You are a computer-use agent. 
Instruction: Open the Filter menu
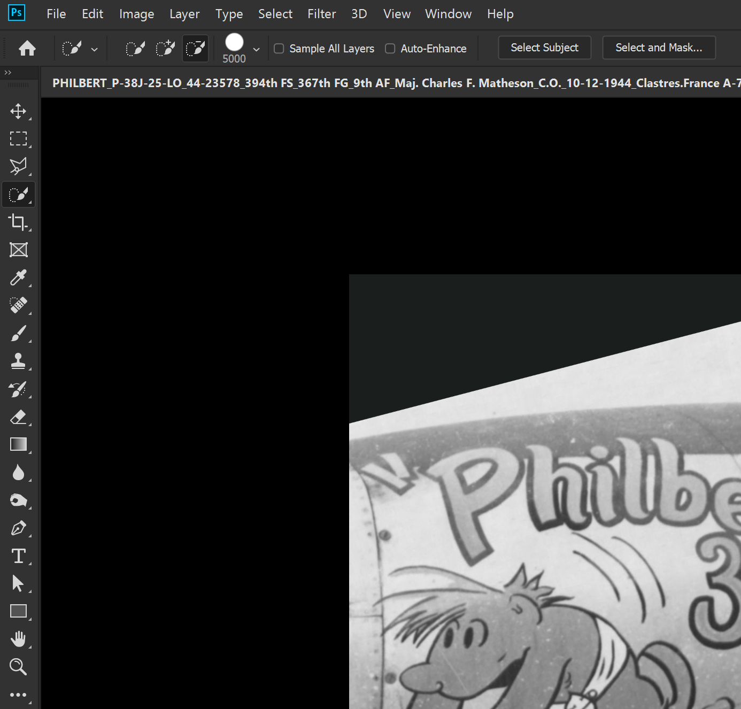[321, 14]
